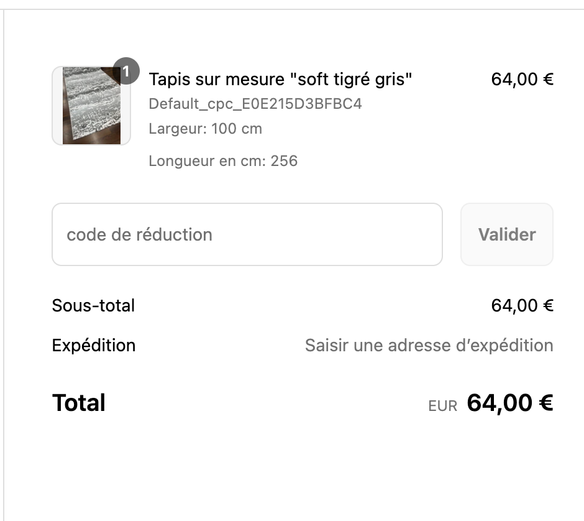Click the item price 64,00 € at top
Viewport: 584px width, 521px height.
tap(522, 80)
